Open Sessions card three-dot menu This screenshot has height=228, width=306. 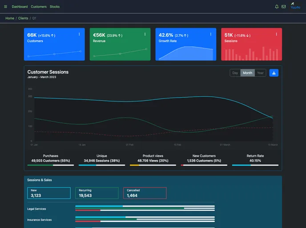tap(277, 34)
